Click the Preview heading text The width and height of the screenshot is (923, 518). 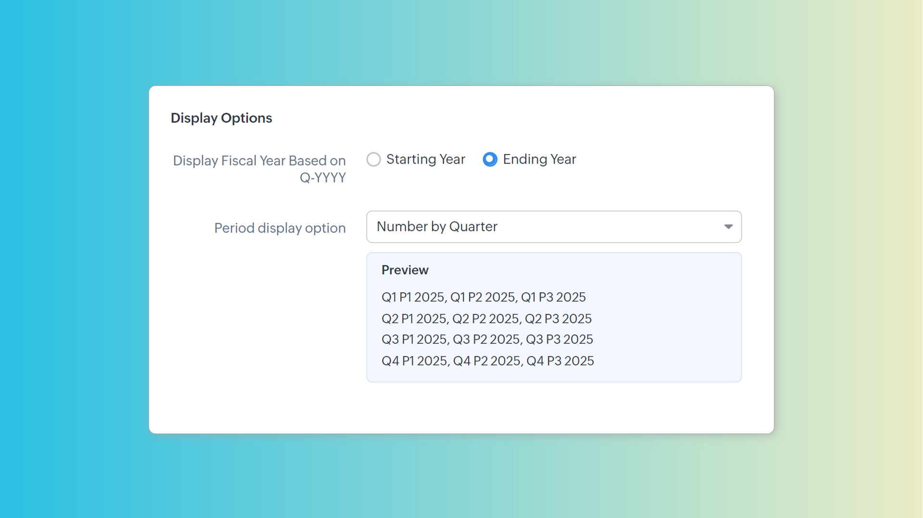click(405, 270)
